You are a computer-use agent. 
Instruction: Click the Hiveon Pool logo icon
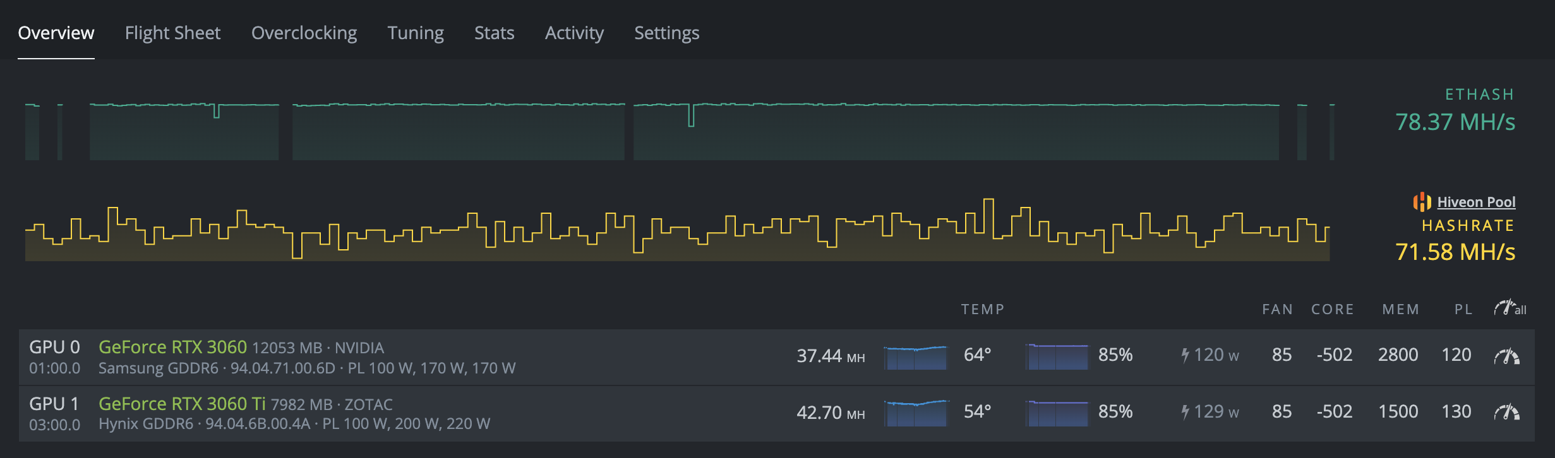[1422, 202]
